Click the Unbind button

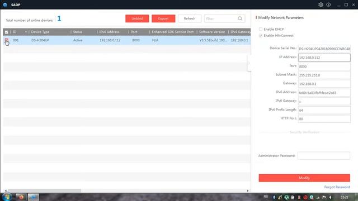tap(137, 18)
